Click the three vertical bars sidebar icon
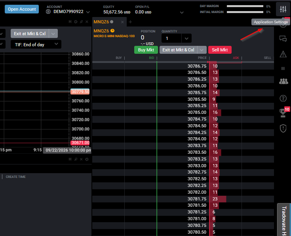 283,68
